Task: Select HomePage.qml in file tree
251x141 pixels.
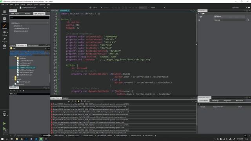Action: [x=25, y=82]
